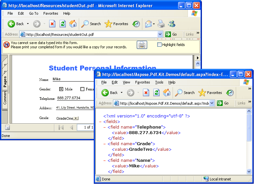Open Mail dropdown arrow in studentOut.pdf window
This screenshot has height=184, width=254.
pos(154,24)
